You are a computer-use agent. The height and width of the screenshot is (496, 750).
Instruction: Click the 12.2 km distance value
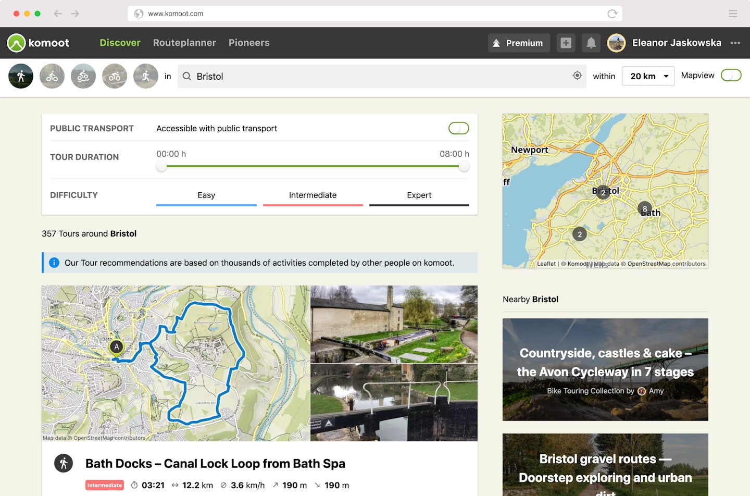(197, 485)
